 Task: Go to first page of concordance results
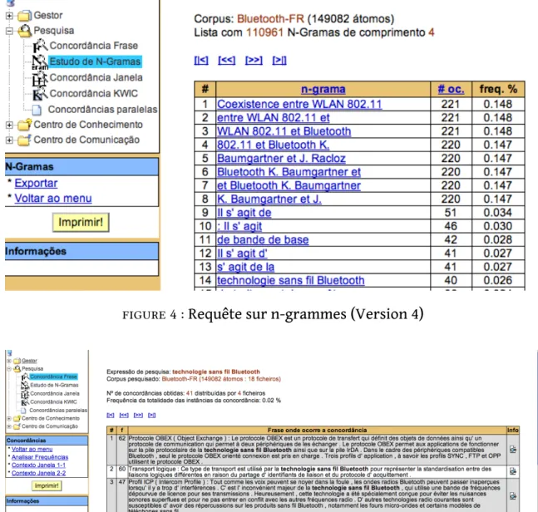click(x=111, y=416)
